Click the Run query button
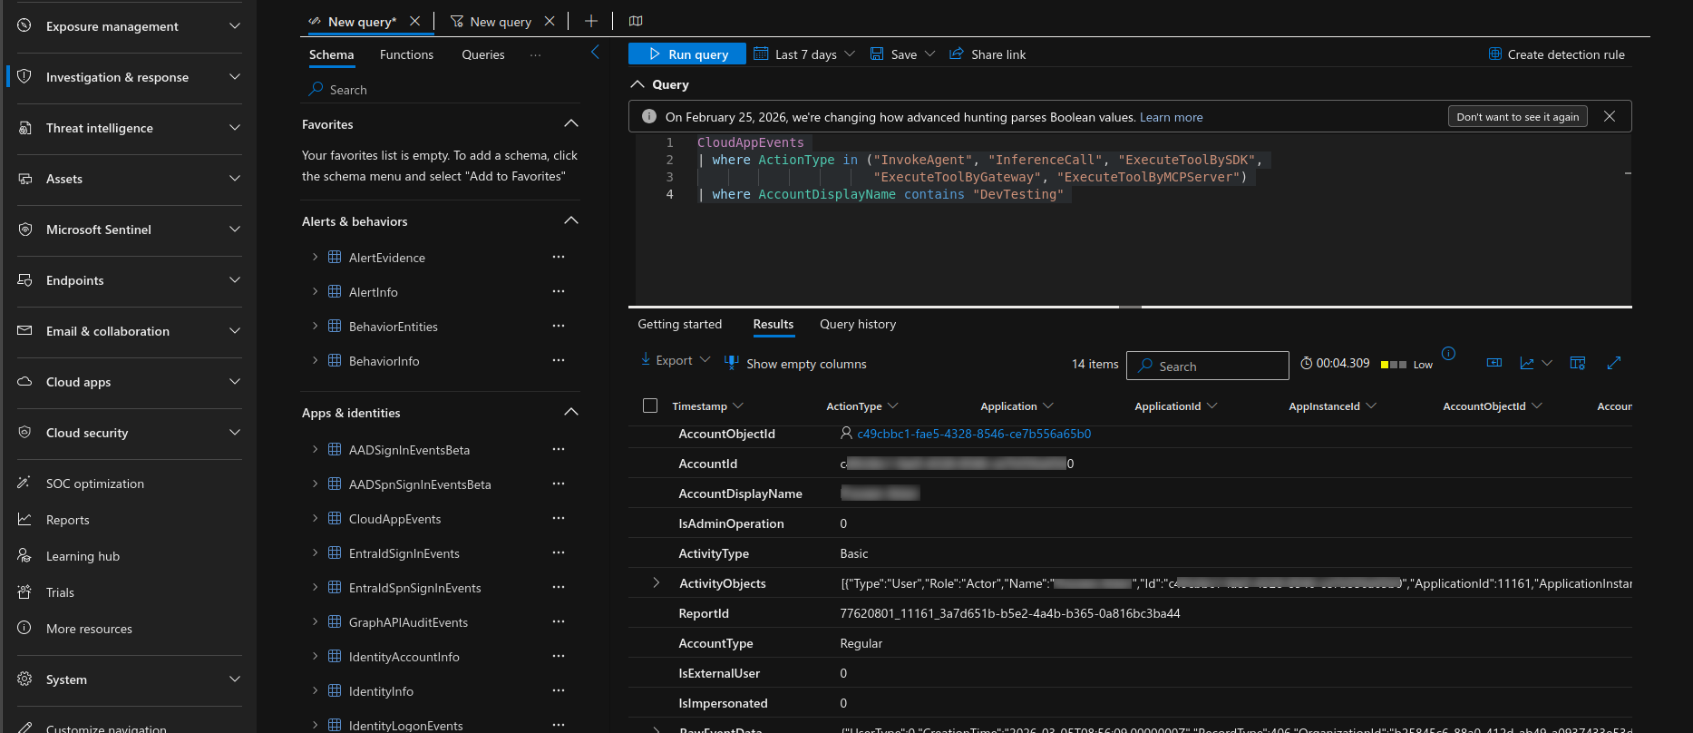 click(687, 54)
